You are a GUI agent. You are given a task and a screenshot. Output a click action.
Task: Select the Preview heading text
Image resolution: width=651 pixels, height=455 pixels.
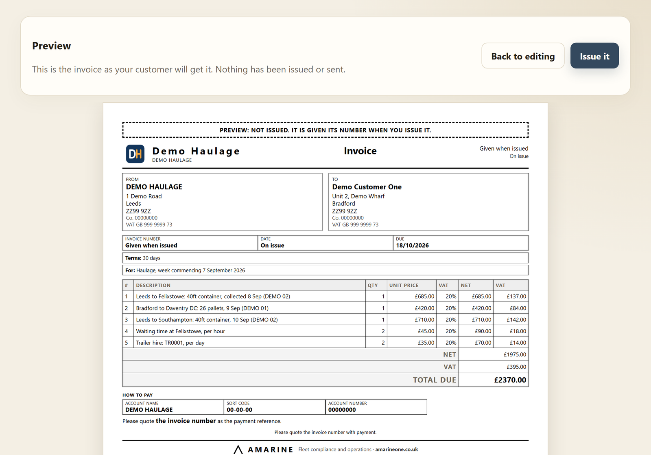[x=52, y=46]
